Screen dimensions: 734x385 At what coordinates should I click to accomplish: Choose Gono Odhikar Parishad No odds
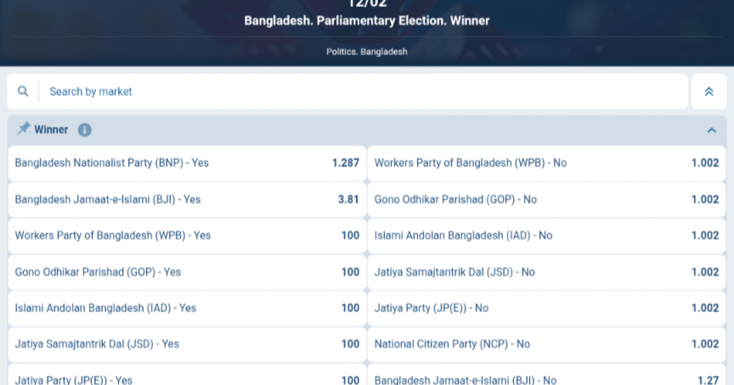click(544, 199)
